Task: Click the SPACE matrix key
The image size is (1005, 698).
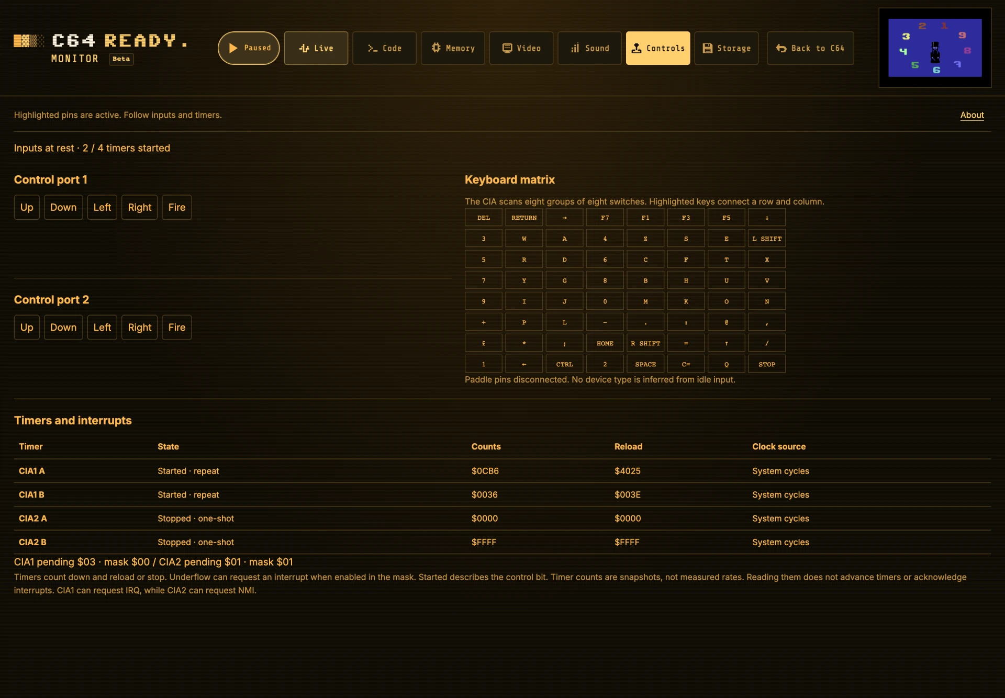Action: point(645,364)
